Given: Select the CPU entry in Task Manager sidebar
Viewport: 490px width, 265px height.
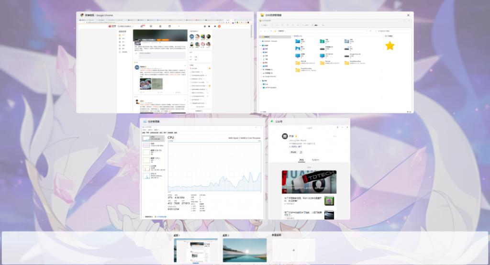Looking at the screenshot, I should point(153,138).
